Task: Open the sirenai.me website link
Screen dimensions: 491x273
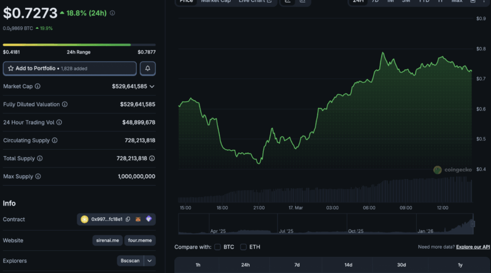Action: 107,240
